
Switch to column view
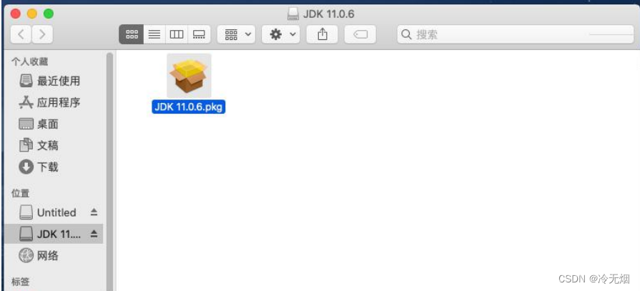177,35
